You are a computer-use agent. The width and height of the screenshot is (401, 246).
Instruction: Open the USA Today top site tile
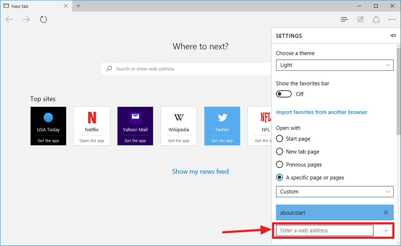click(48, 126)
